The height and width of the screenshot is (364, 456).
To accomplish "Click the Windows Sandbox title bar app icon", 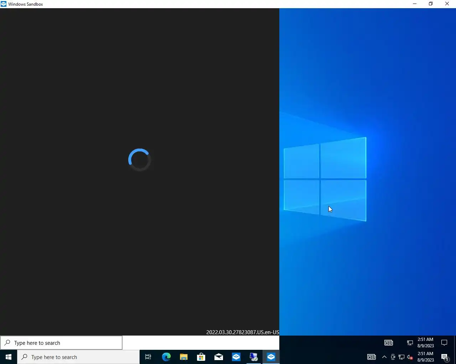I will (4, 4).
